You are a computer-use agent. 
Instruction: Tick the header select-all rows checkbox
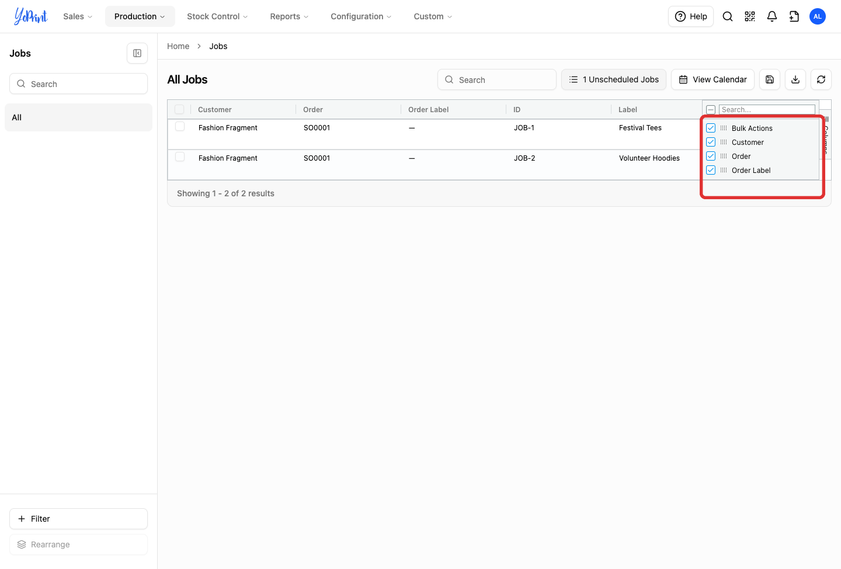point(179,109)
